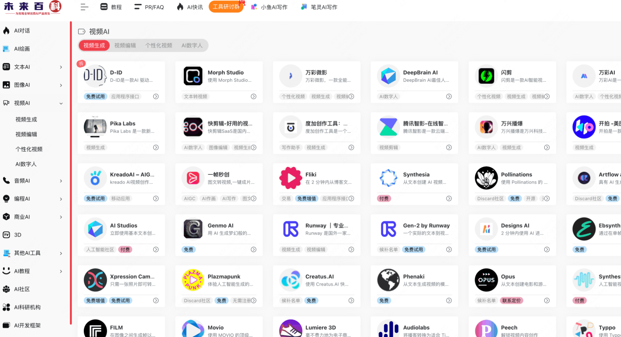Open the 快剪辑 app icon
621x337 pixels.
coord(193,127)
